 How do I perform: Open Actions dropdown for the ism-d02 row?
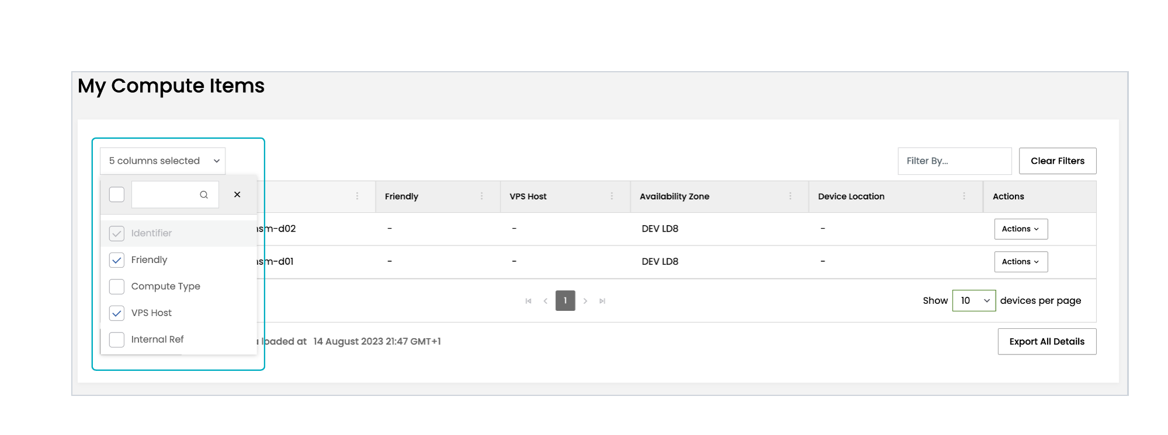pyautogui.click(x=1020, y=229)
